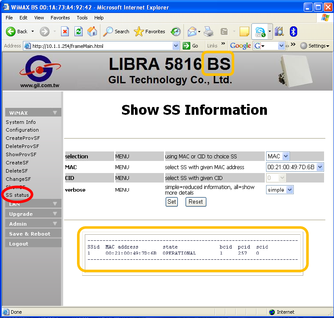The height and width of the screenshot is (318, 334).
Task: Click the Reset button
Action: 196,202
